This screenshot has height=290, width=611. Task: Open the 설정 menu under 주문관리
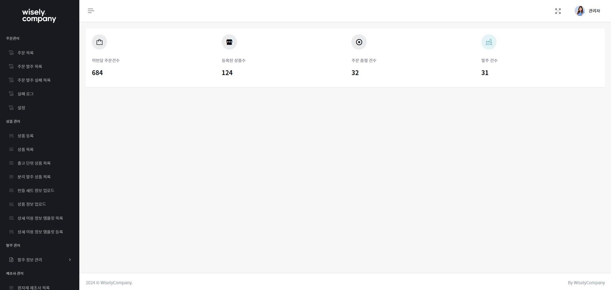point(21,108)
